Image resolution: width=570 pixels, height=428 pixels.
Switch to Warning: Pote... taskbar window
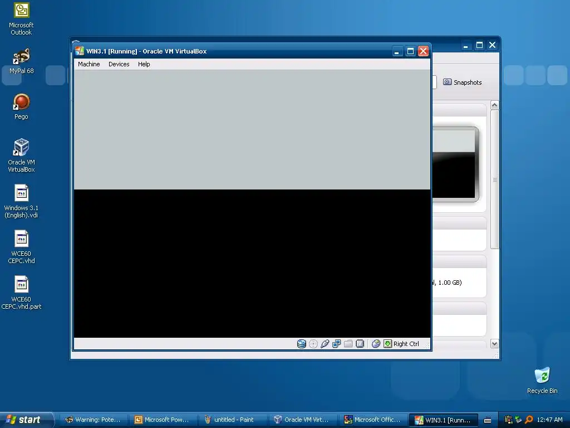94,420
